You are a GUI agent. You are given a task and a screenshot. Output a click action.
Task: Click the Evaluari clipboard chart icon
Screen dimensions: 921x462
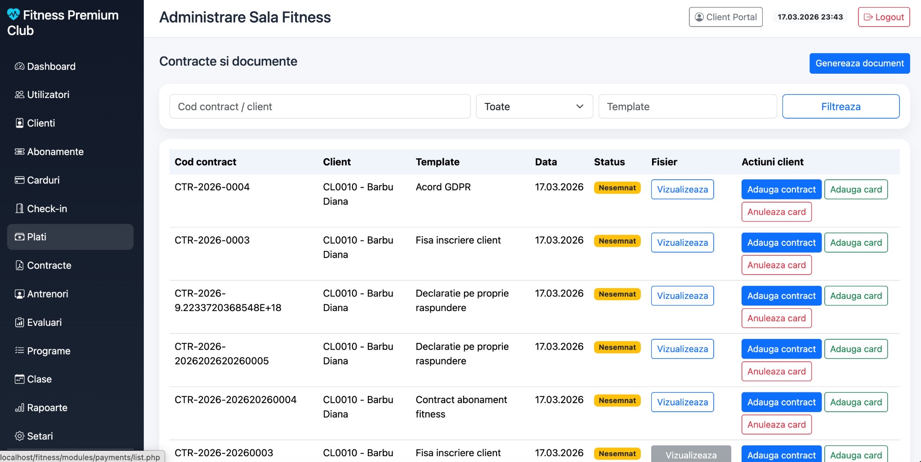tap(19, 322)
